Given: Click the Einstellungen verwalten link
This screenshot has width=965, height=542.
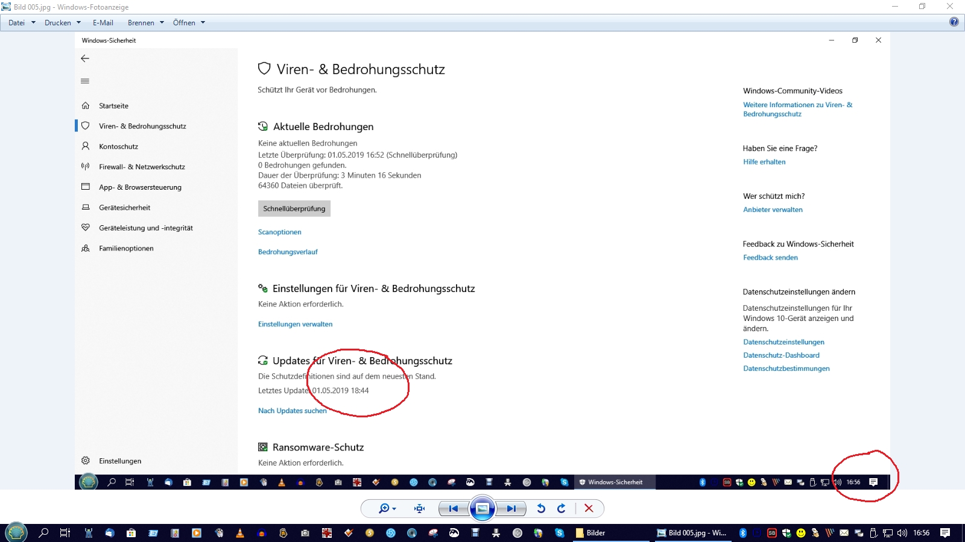Looking at the screenshot, I should click(296, 324).
